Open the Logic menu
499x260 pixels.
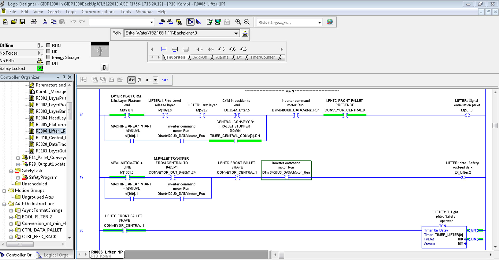71,12
